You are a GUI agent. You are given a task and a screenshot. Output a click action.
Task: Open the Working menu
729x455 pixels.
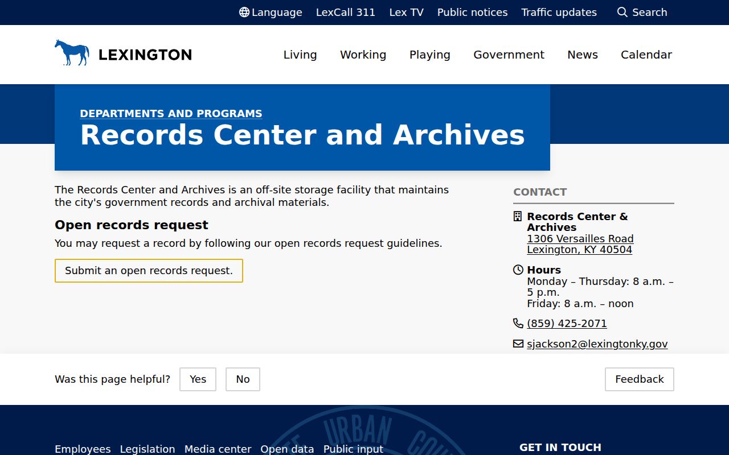point(363,55)
